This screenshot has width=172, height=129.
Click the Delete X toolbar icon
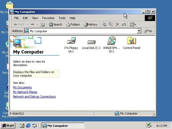(x=117, y=24)
